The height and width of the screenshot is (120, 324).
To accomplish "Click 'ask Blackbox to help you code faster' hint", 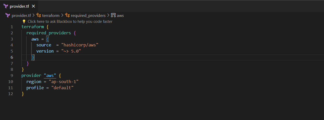I will [x=70, y=22].
